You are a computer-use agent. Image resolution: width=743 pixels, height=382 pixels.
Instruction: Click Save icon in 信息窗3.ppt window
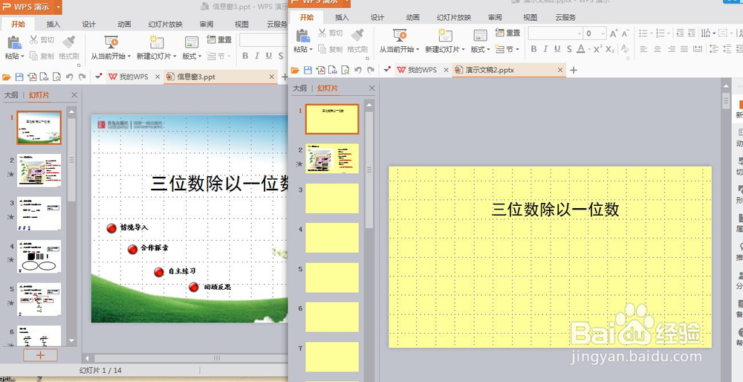[x=19, y=77]
